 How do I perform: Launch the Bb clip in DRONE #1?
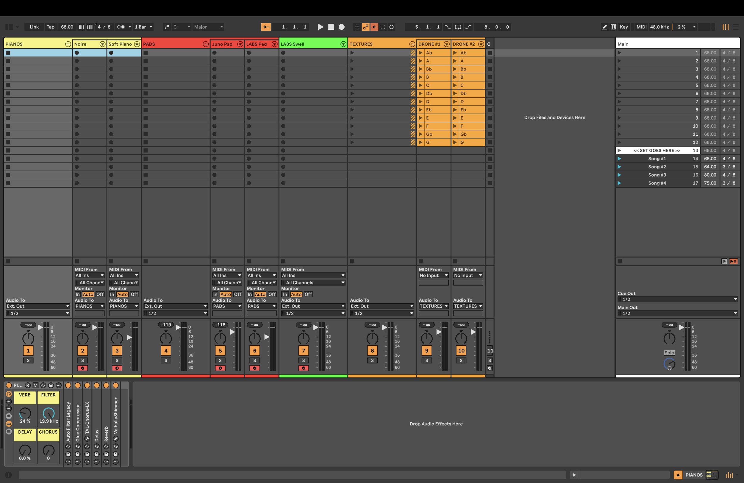pos(421,69)
